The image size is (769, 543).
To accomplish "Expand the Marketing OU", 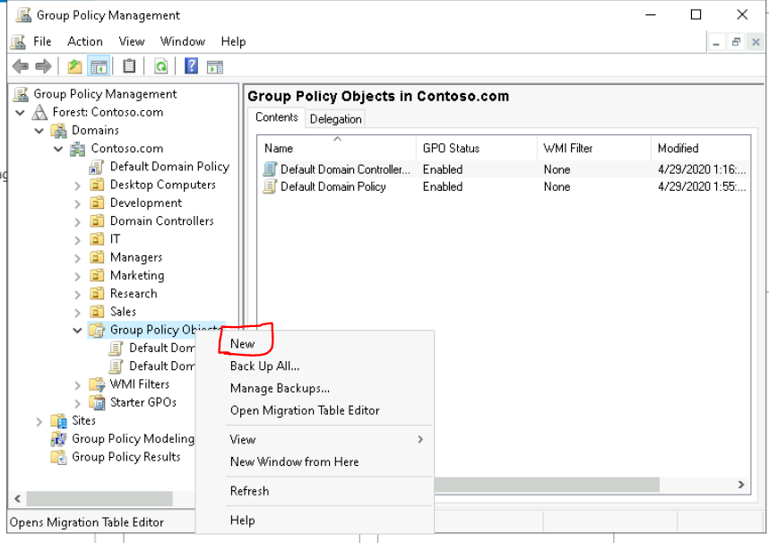I will [77, 277].
